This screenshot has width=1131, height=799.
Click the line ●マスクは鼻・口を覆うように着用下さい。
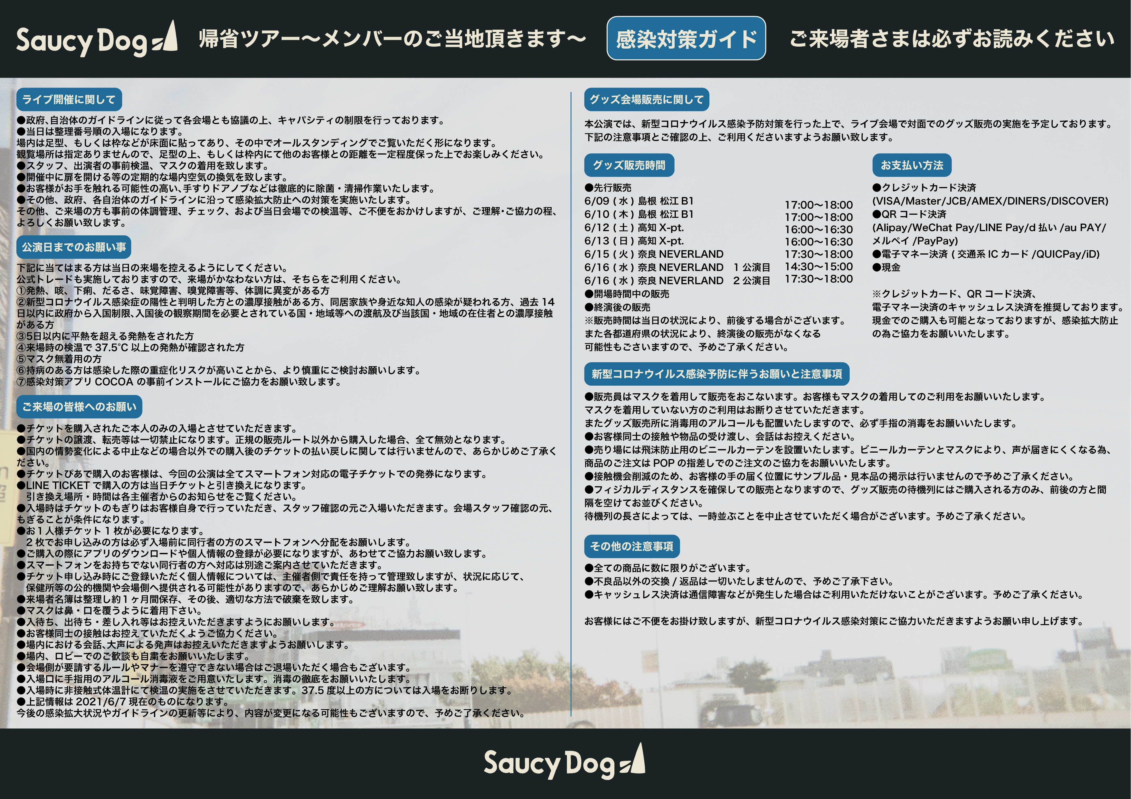click(110, 611)
